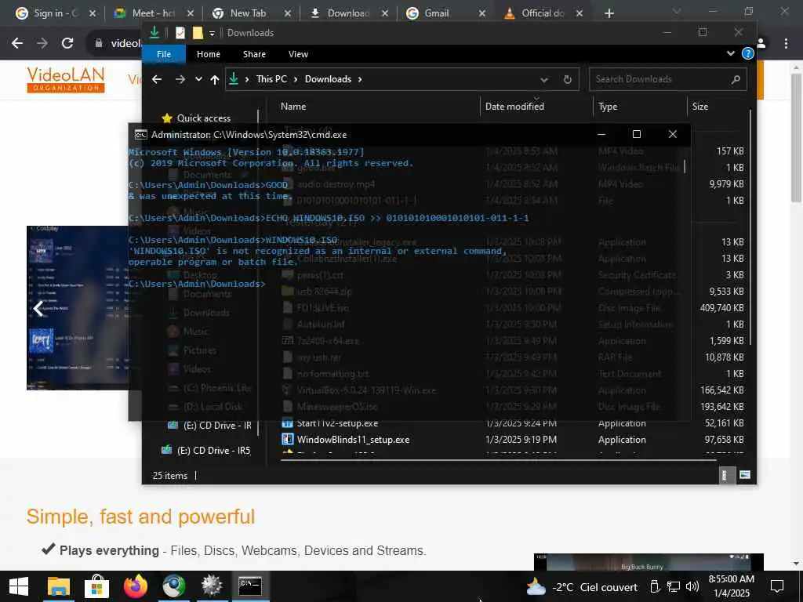Open volume control in system tray
803x602 pixels.
click(x=692, y=587)
